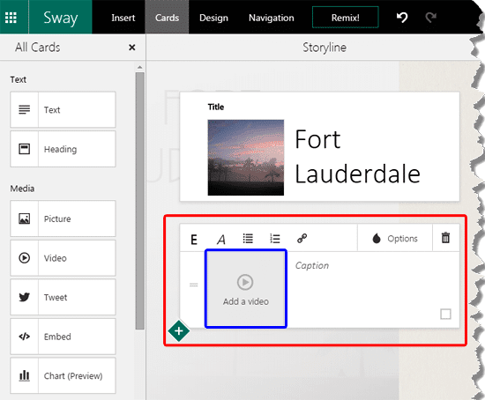Open the app launcher grid icon
Screen dimensions: 485x400
tap(11, 18)
